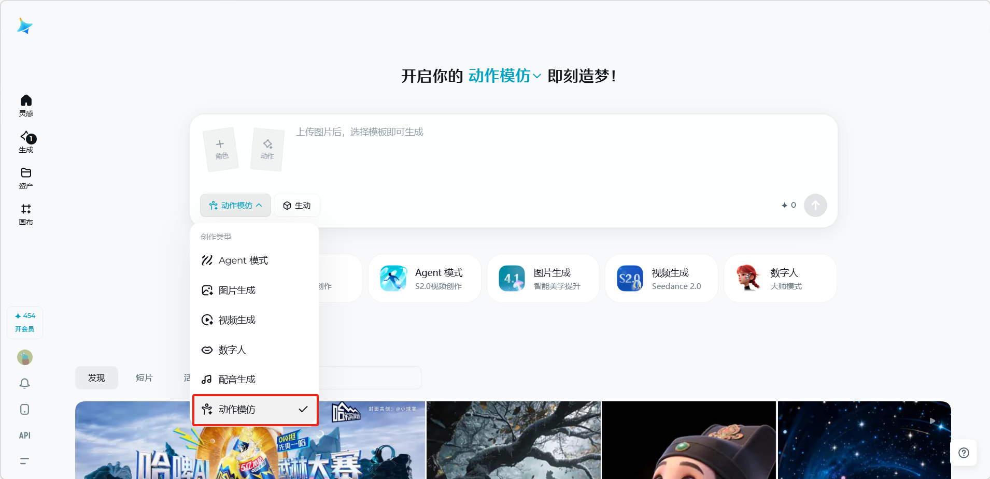
Task: Click the upward arrow submit button
Action: (815, 206)
